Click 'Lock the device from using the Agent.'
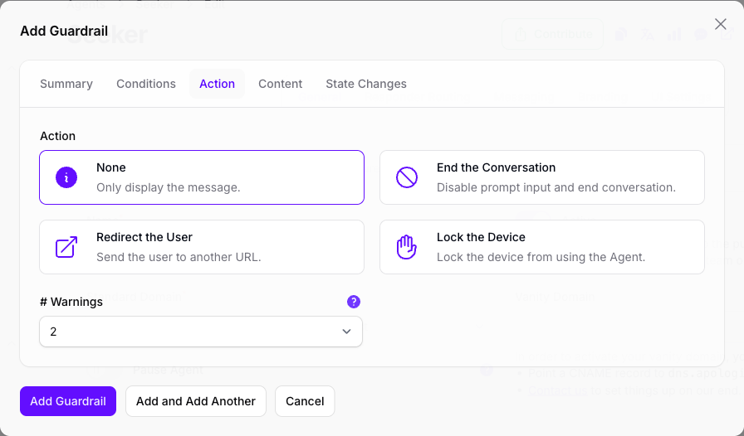The height and width of the screenshot is (436, 744). (x=541, y=257)
